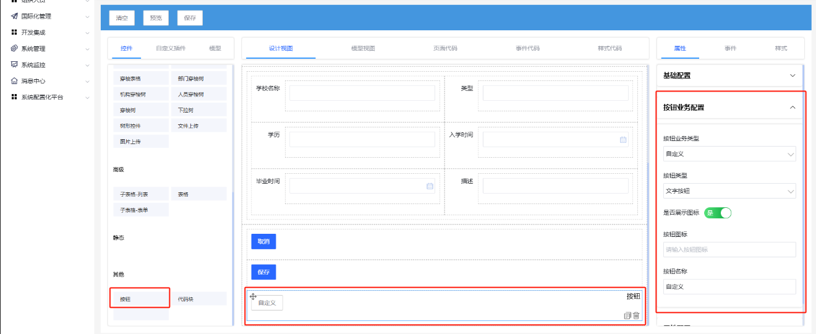
Task: Click the 国际化管理 paper plane icon
Action: click(14, 16)
